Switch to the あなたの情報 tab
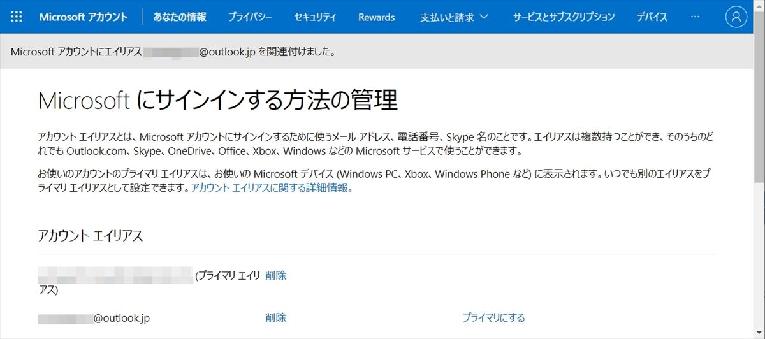This screenshot has width=765, height=339. (180, 17)
